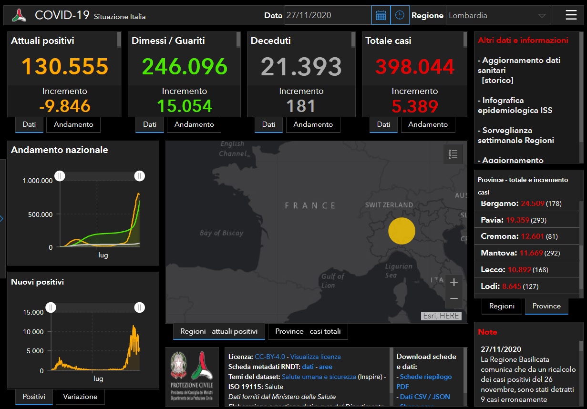Grab the left handle of Andamento nazionale slider
The image size is (587, 409).
point(60,176)
